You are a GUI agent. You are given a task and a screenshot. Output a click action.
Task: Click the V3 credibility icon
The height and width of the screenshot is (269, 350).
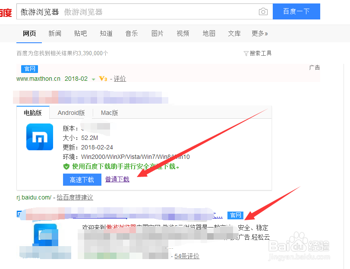pos(103,79)
